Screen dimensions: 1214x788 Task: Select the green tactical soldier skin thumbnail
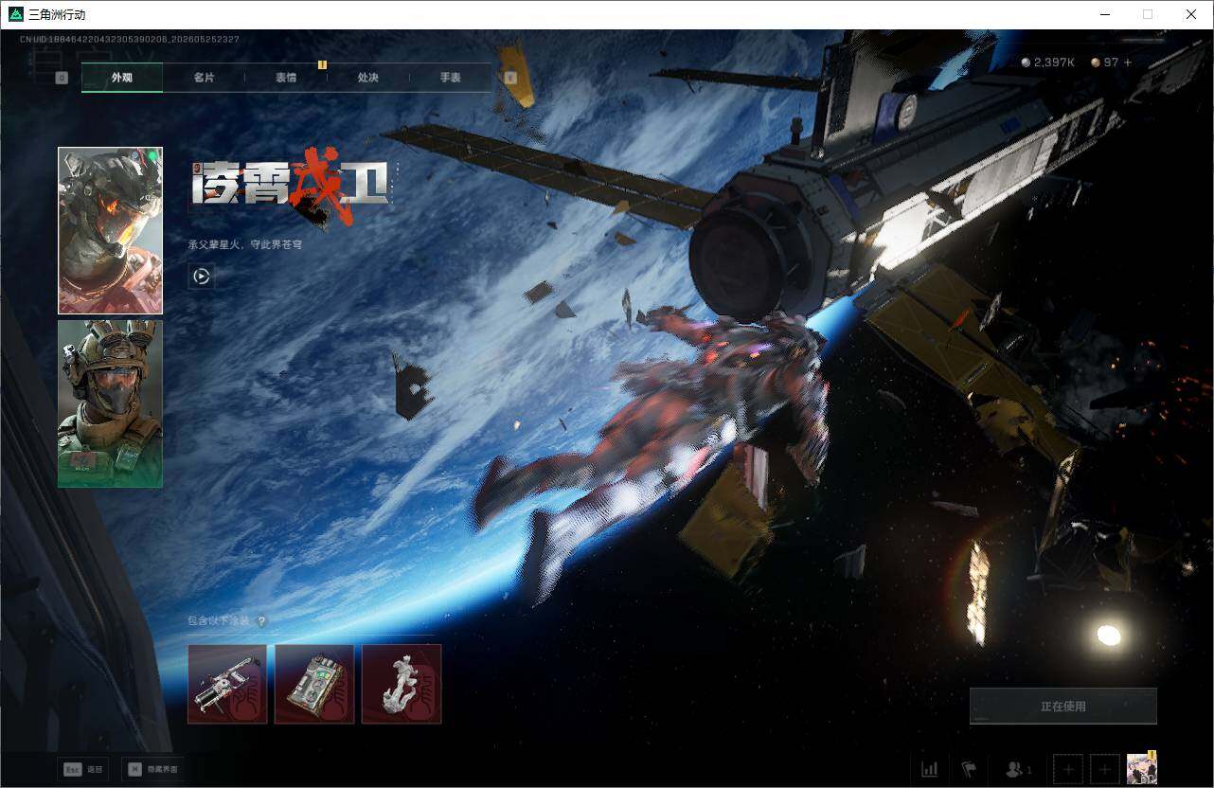pos(110,403)
